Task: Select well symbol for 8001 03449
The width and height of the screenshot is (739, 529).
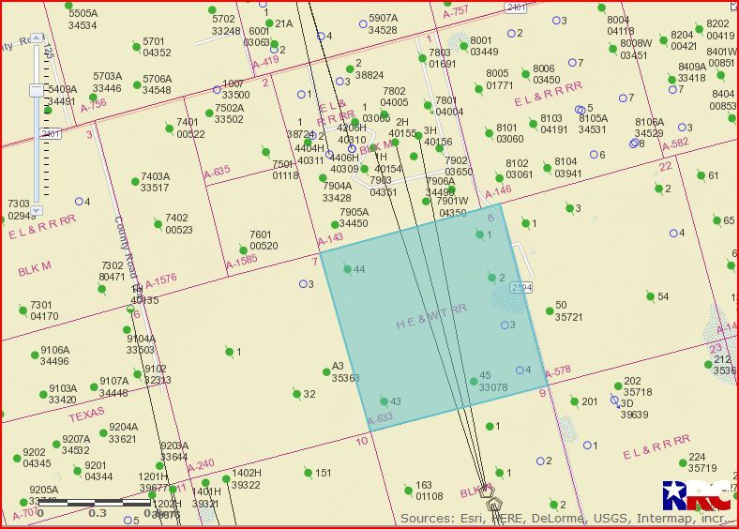Action: tap(464, 46)
